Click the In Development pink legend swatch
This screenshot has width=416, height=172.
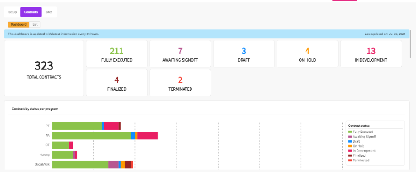point(350,151)
